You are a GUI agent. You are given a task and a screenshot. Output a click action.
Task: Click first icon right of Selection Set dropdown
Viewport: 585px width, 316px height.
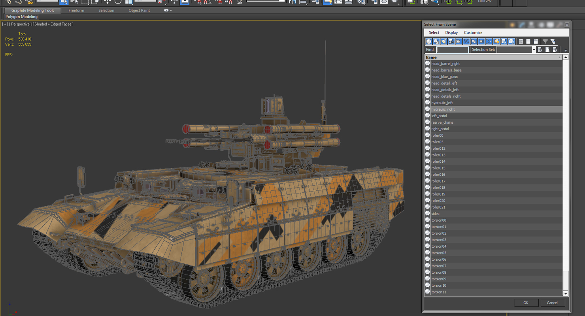coord(540,50)
